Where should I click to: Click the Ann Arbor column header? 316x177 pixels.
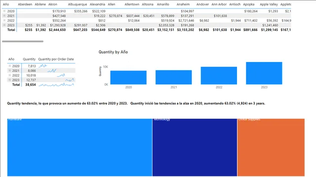[219, 4]
